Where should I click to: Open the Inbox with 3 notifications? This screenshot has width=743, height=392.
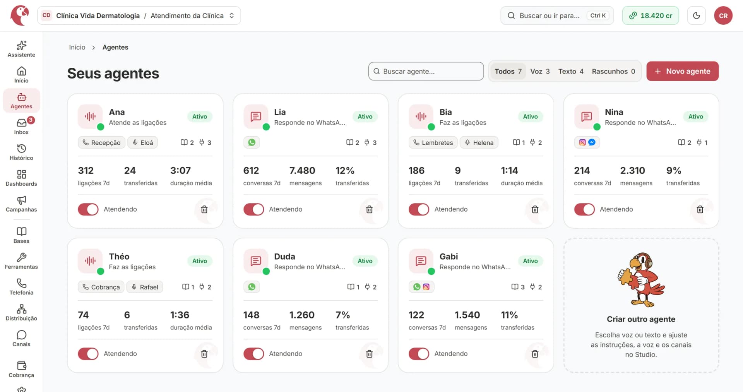[x=21, y=127]
